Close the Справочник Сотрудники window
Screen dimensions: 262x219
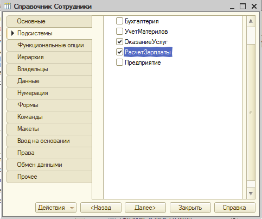pos(254,7)
